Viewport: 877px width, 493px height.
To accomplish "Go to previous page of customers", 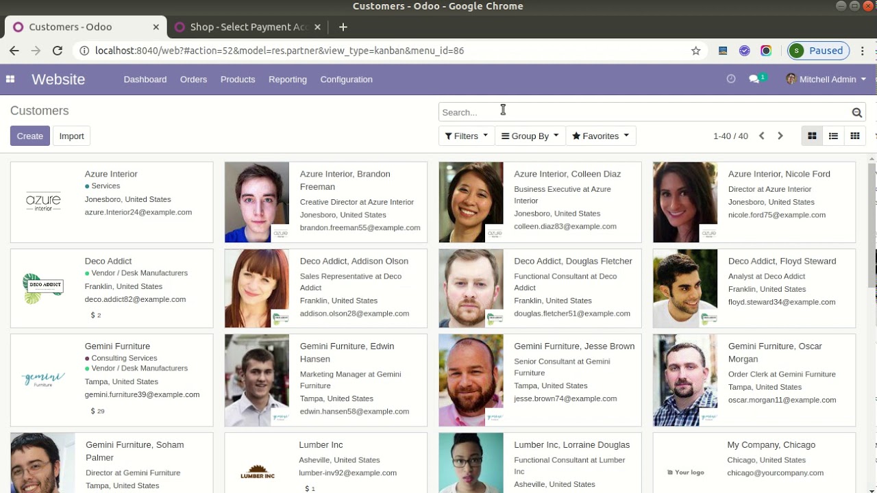I will 761,136.
